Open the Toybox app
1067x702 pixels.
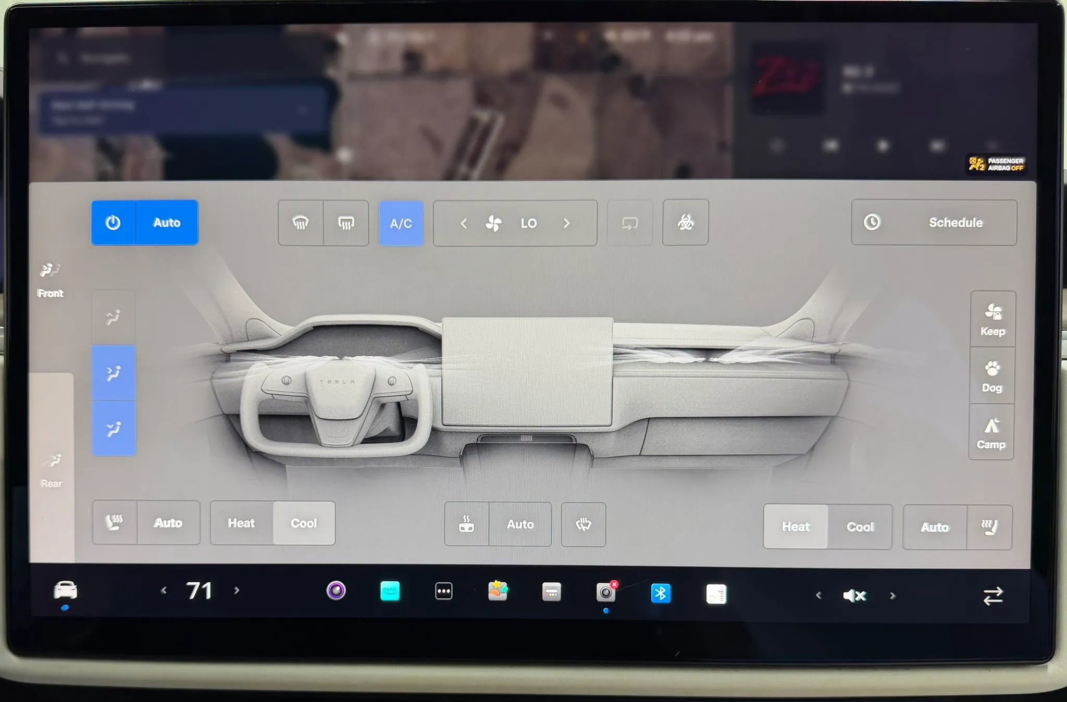tap(498, 591)
